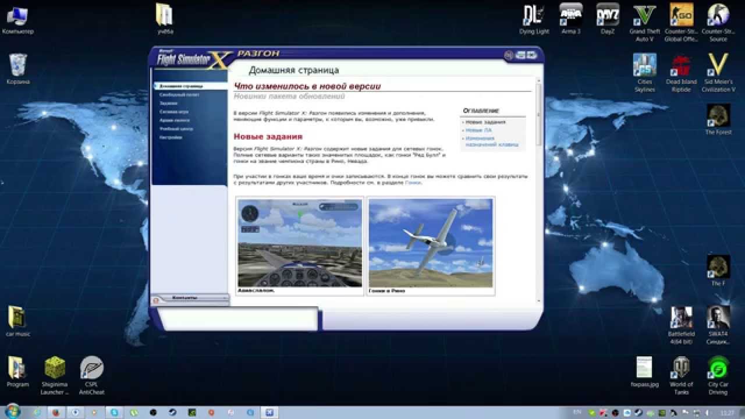Open the City Car Driving shortcut
Image resolution: width=745 pixels, height=419 pixels.
[718, 376]
